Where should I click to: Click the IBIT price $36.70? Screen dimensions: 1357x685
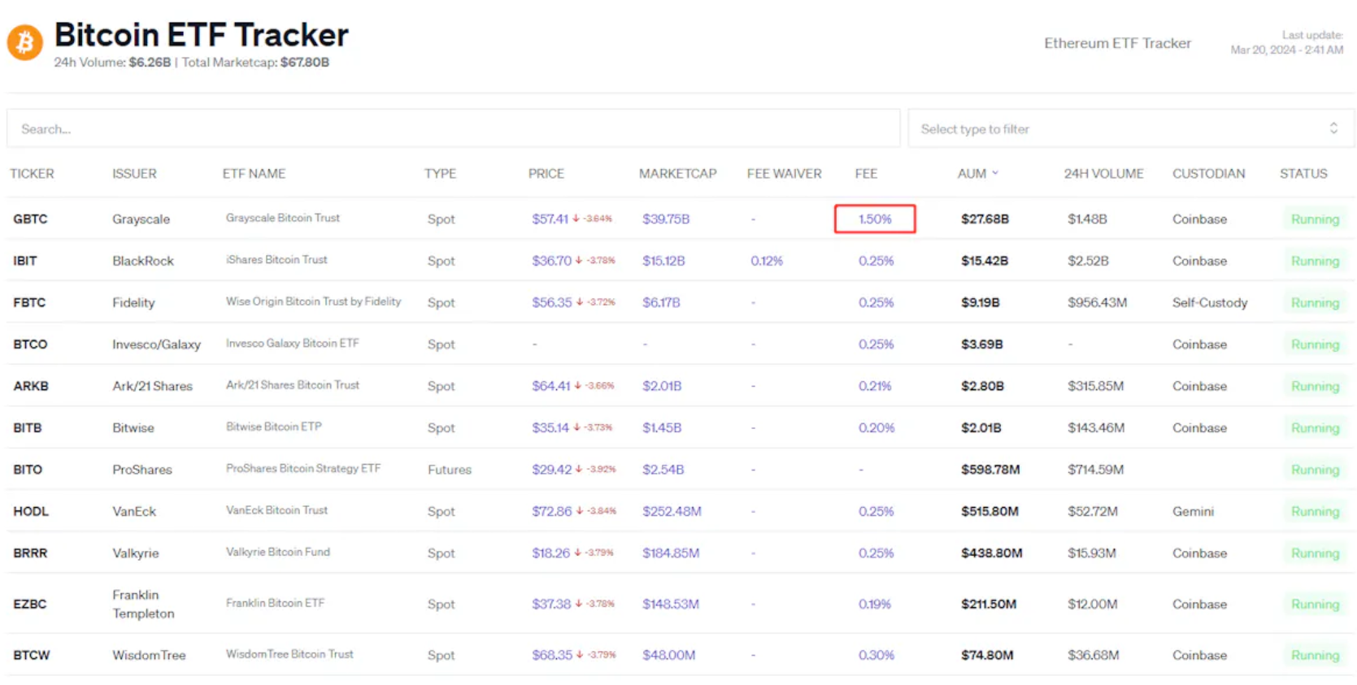click(551, 261)
